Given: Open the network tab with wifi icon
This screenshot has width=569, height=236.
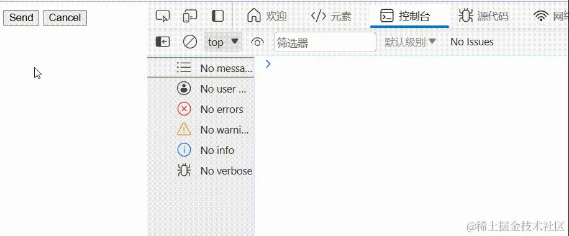Looking at the screenshot, I should 551,16.
